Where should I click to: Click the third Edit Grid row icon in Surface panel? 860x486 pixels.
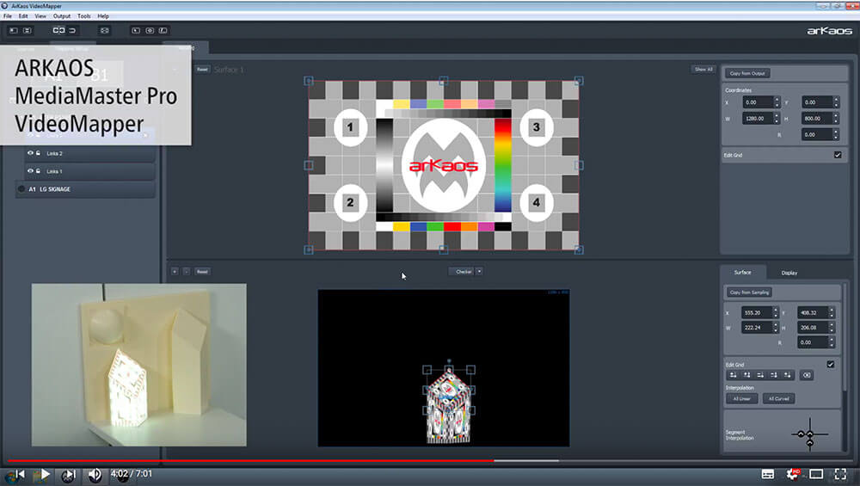coord(760,375)
